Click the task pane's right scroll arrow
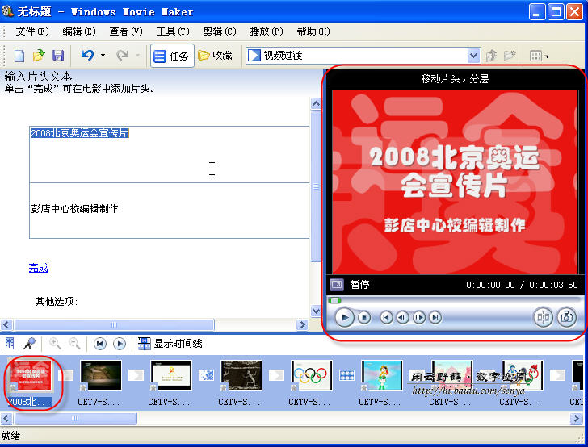This screenshot has width=588, height=447. pyautogui.click(x=302, y=324)
